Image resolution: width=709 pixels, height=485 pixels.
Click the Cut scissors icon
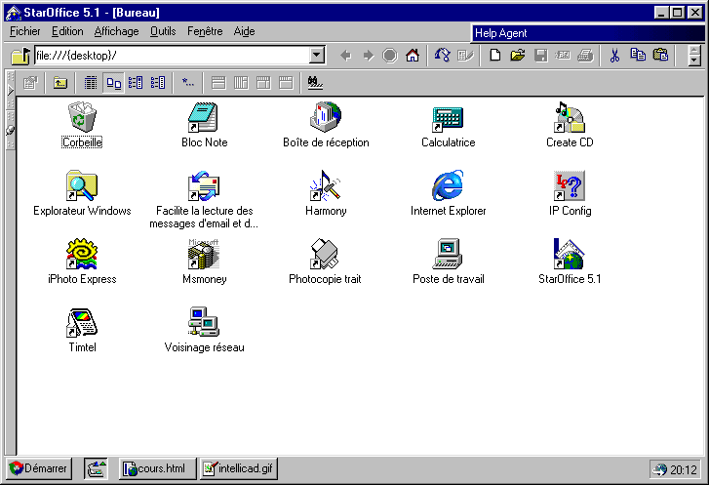pos(614,56)
